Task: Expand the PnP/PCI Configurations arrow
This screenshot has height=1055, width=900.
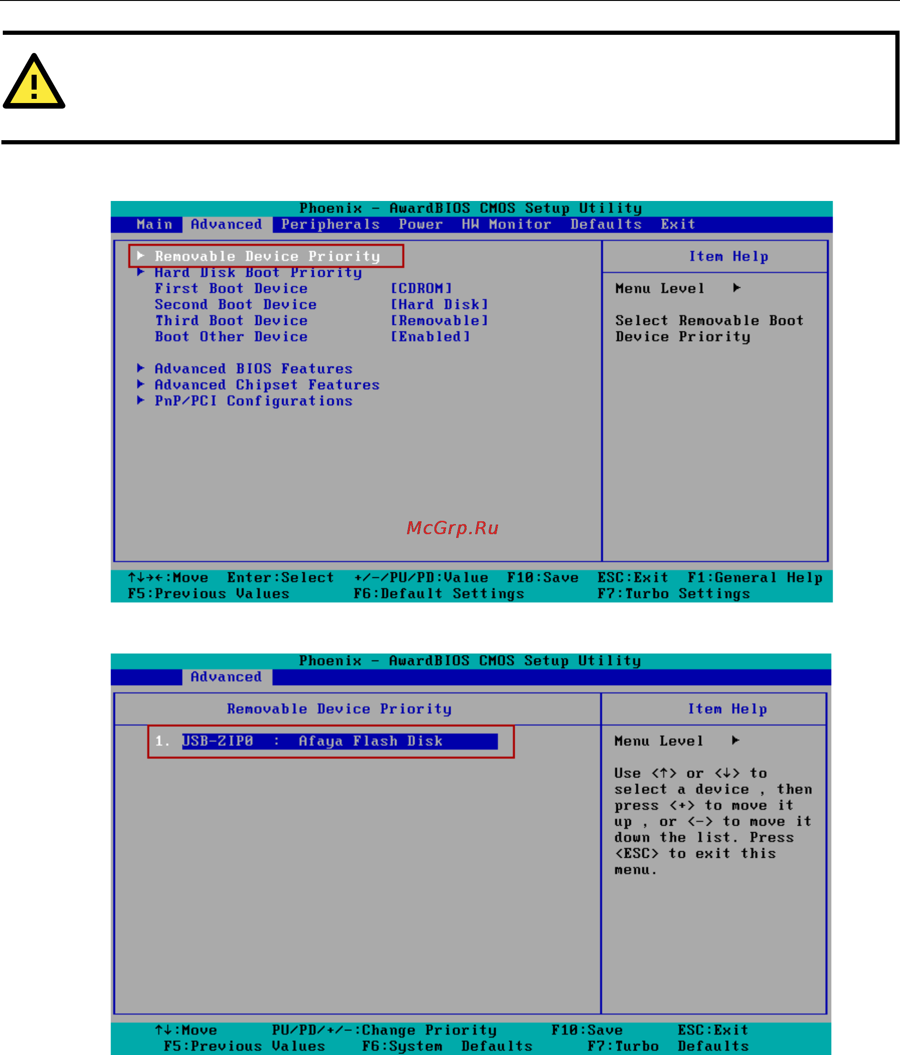Action: click(141, 400)
